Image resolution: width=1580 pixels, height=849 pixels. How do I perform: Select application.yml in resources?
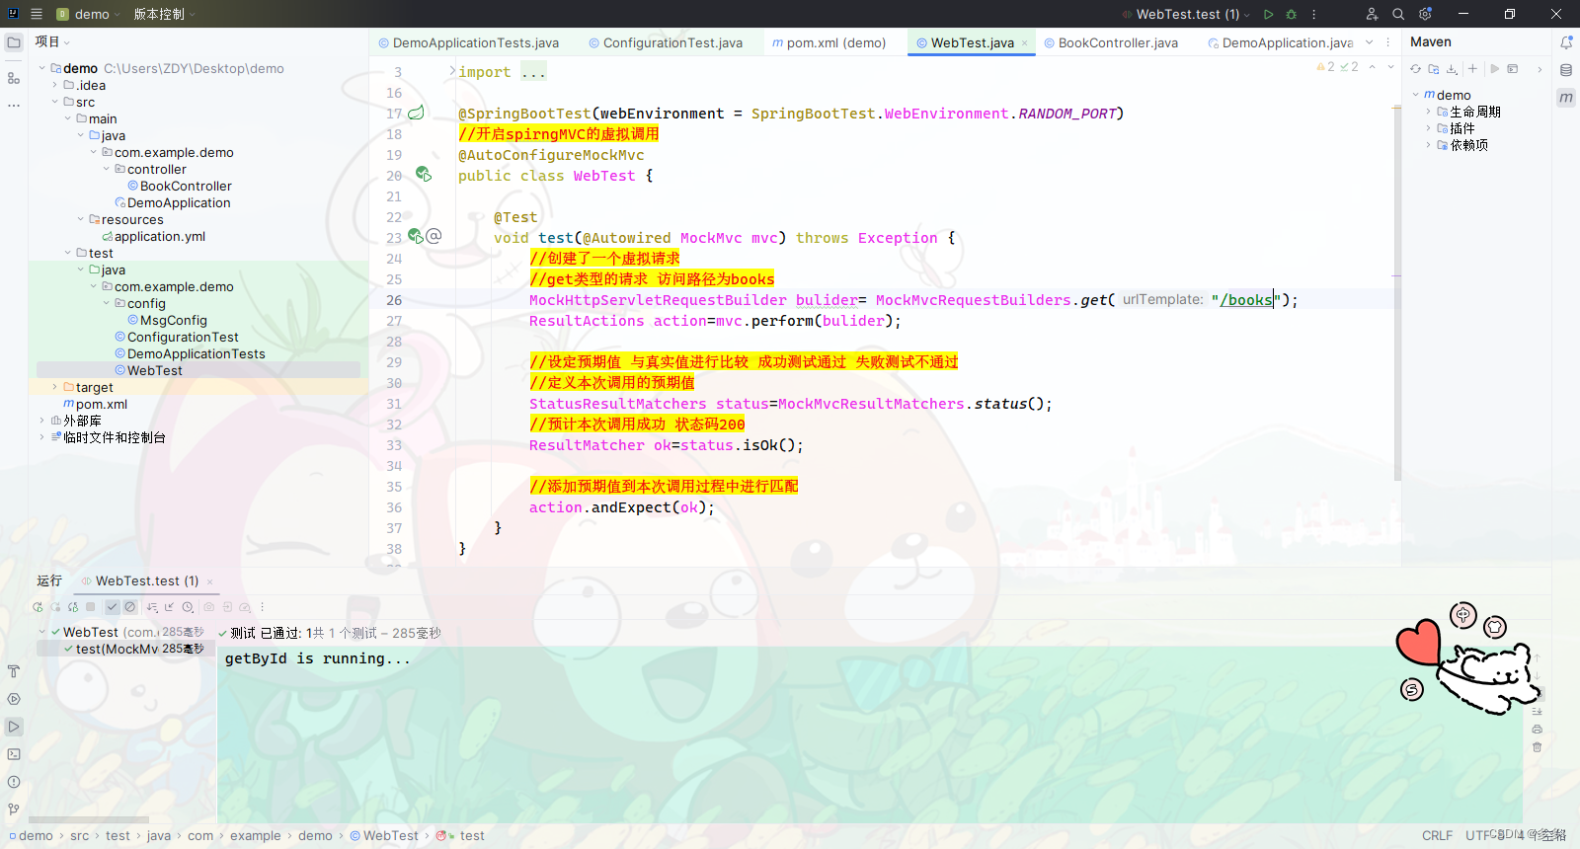159,236
